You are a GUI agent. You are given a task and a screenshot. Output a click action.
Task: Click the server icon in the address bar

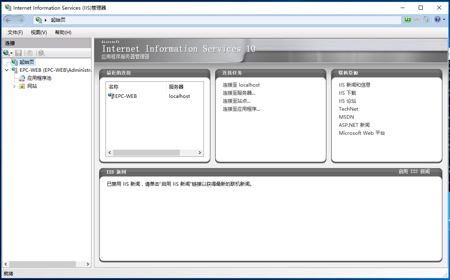pos(39,20)
